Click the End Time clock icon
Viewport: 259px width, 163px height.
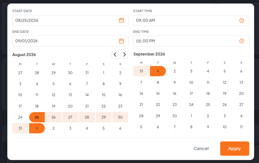[242, 41]
